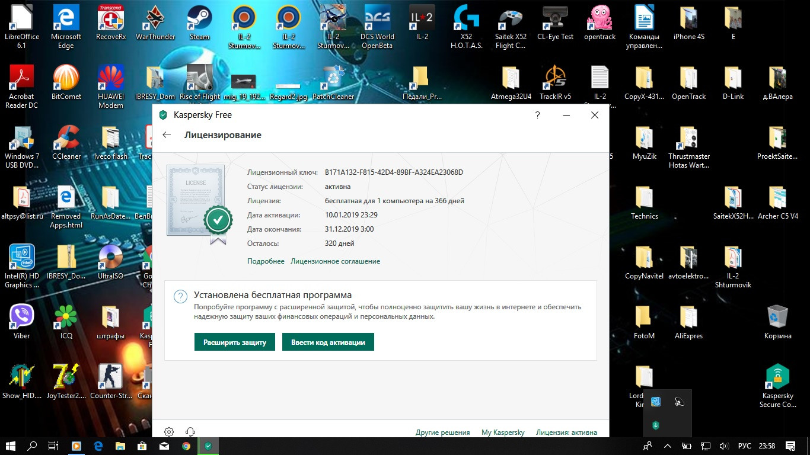Open the Подробнее link
This screenshot has width=810, height=455.
pos(266,261)
